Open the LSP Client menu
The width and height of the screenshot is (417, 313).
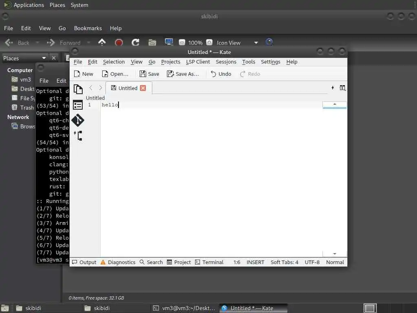click(198, 62)
